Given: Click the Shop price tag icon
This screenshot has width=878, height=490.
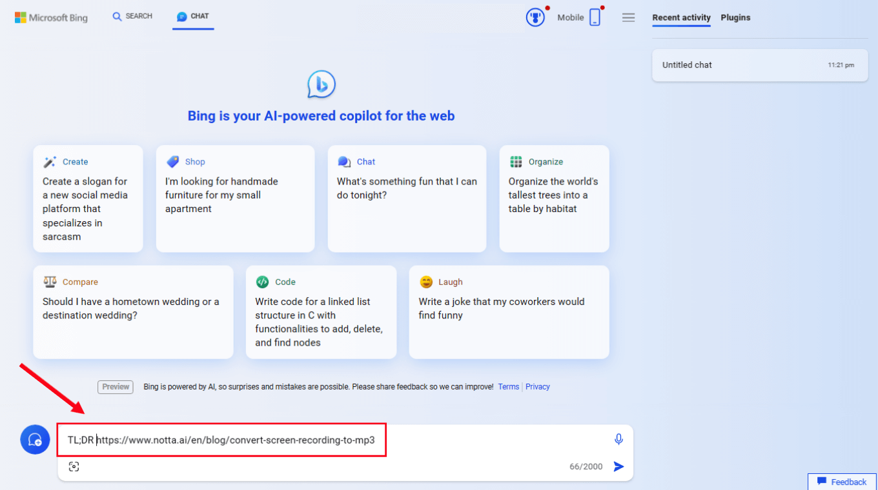Looking at the screenshot, I should (x=172, y=162).
